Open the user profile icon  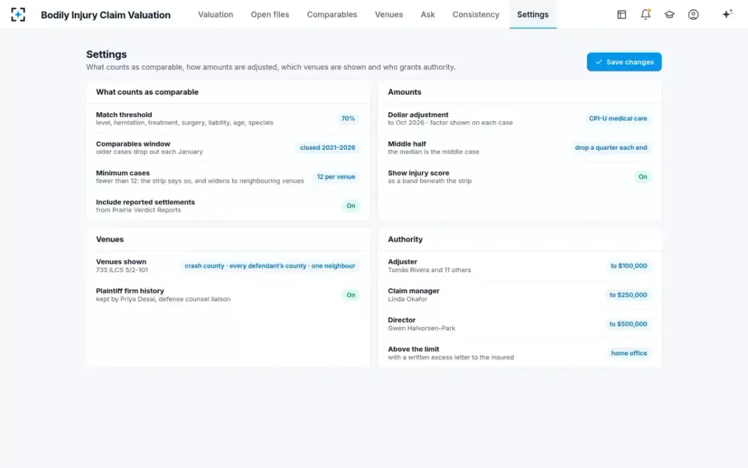[693, 14]
